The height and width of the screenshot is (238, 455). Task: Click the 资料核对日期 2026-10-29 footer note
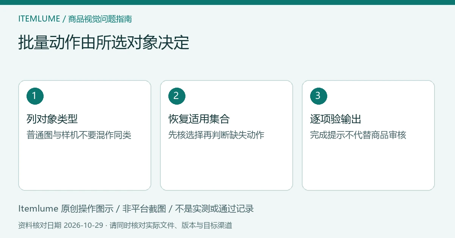point(125,226)
